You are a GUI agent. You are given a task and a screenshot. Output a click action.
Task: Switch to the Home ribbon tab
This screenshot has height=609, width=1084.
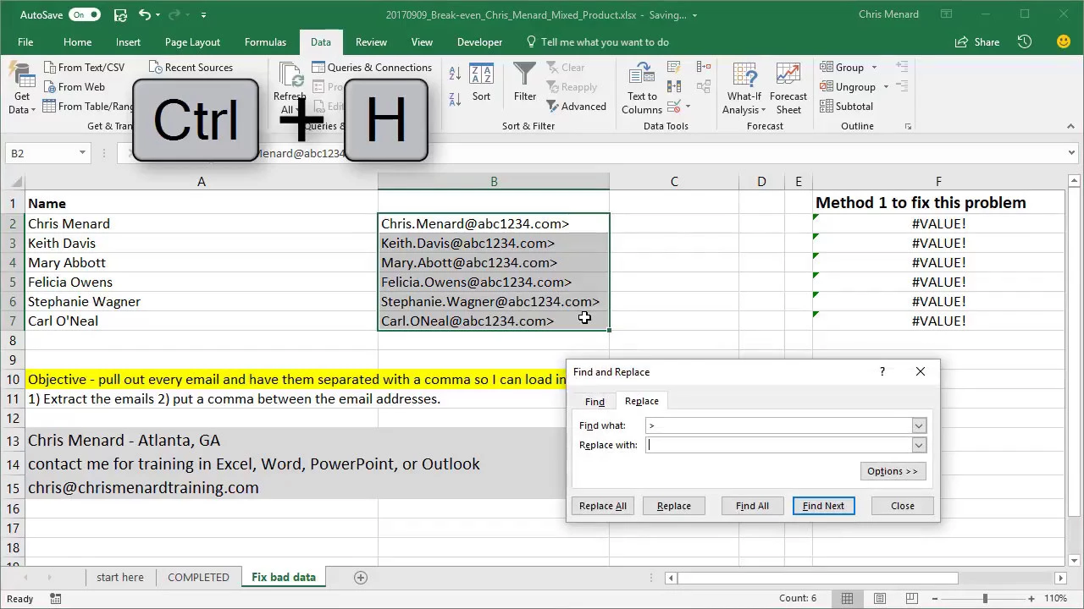pos(77,42)
